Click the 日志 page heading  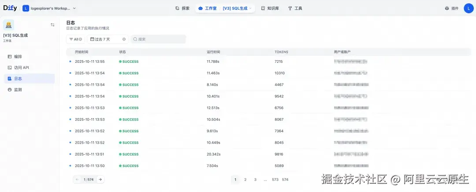click(x=71, y=23)
